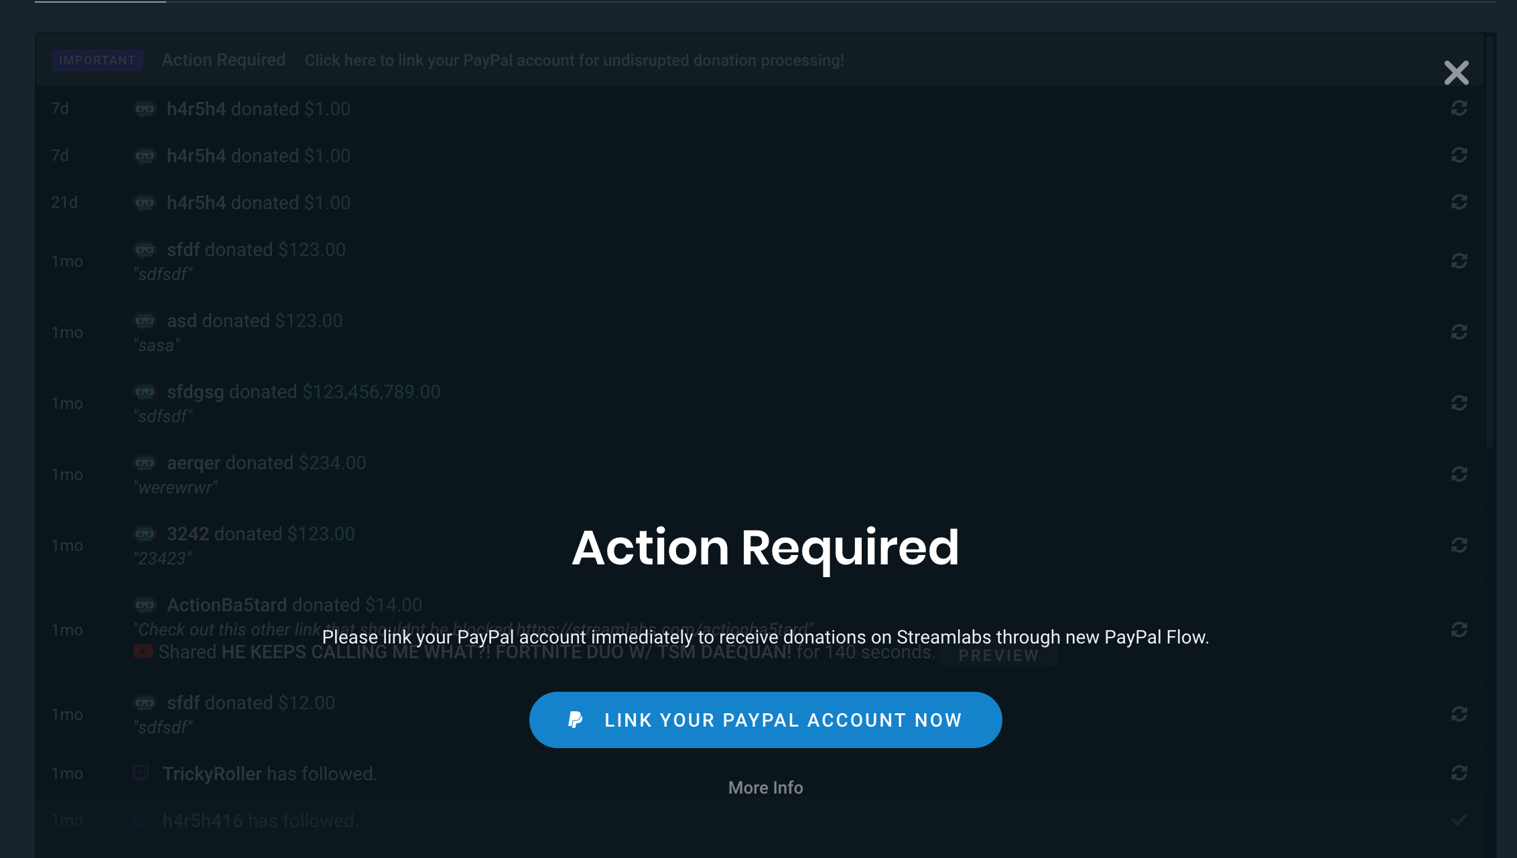Click the IMPORTANT badge in banner

click(97, 60)
